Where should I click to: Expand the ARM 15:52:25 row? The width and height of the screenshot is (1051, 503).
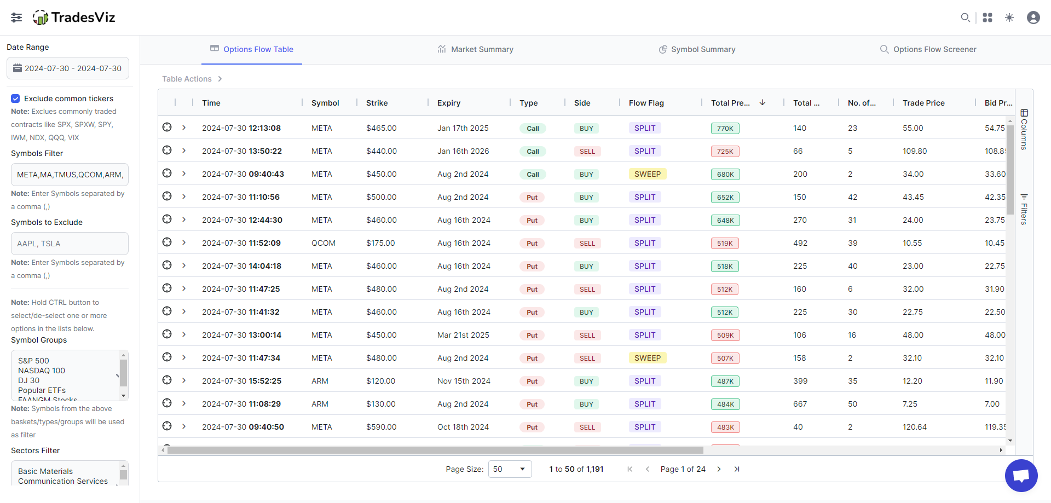(x=184, y=380)
